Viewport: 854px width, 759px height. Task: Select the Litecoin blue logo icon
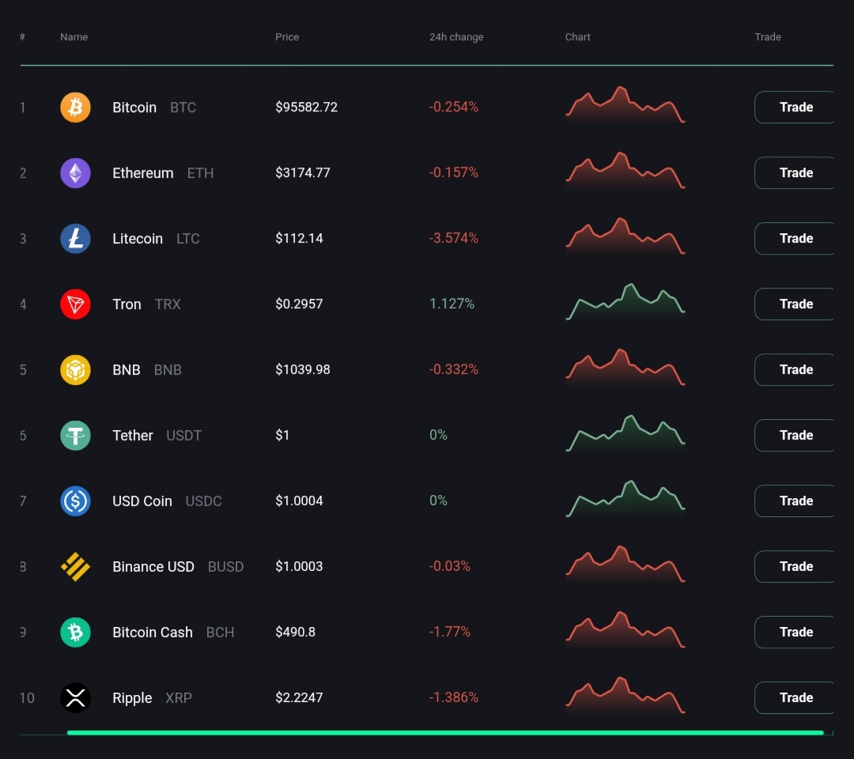click(75, 239)
